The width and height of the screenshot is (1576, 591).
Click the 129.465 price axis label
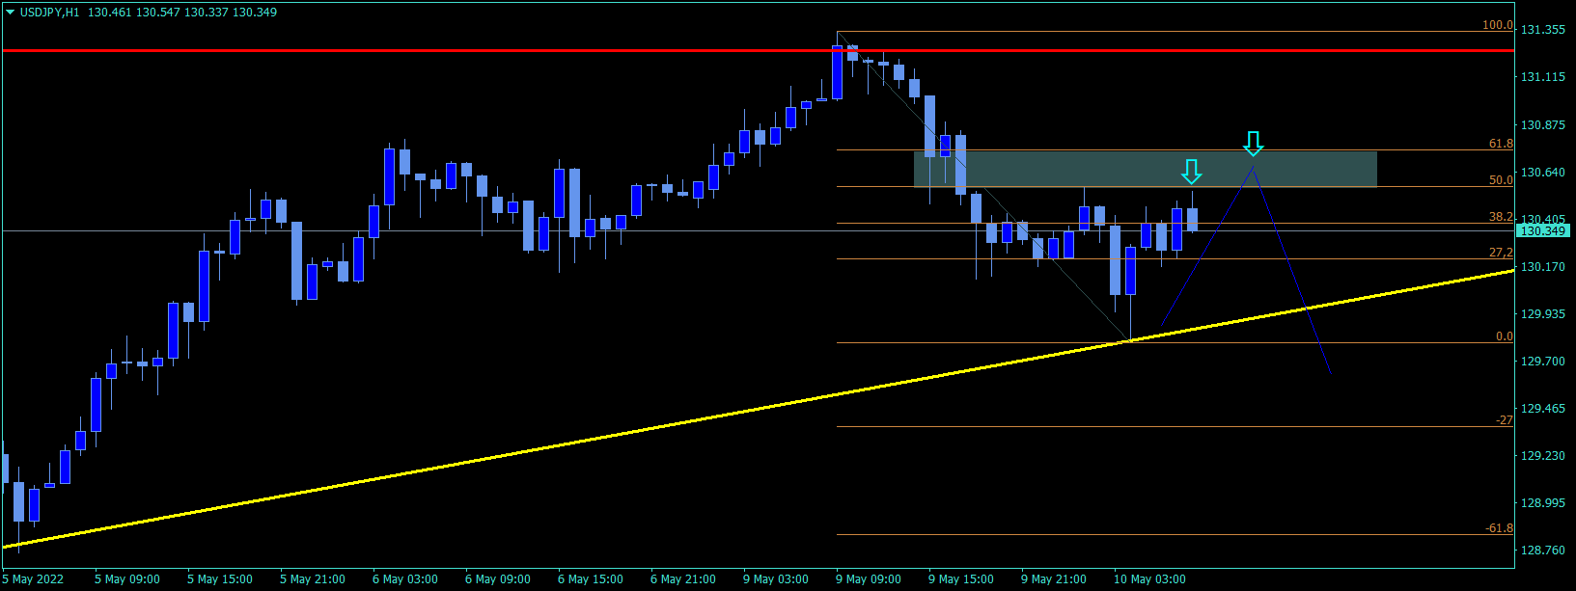click(x=1543, y=409)
